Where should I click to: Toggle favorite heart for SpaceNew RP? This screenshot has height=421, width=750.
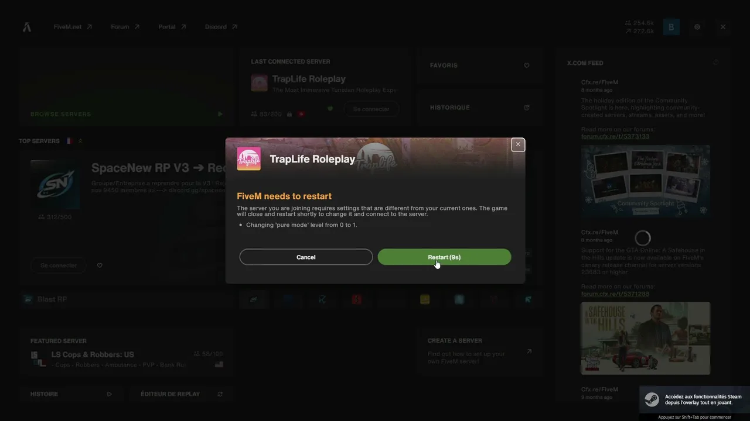100,265
